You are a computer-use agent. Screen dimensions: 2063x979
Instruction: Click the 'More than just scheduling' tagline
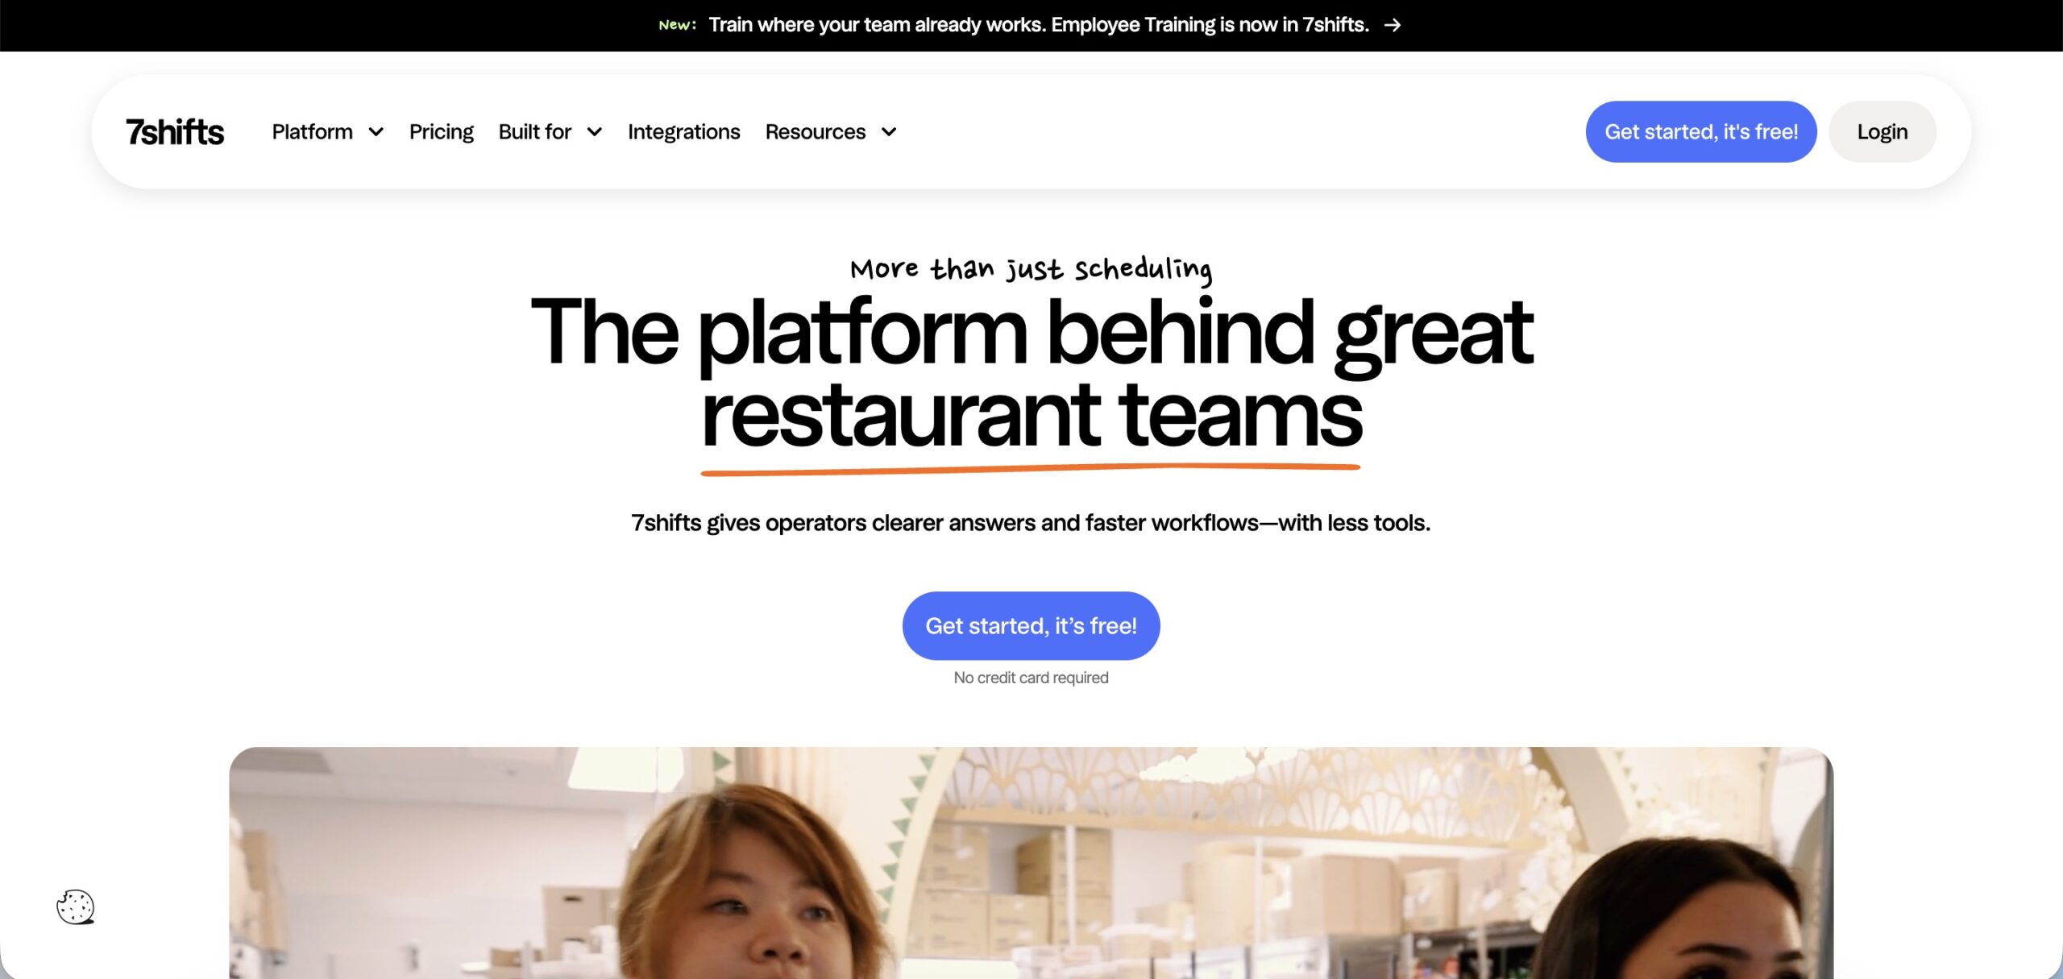click(1031, 269)
